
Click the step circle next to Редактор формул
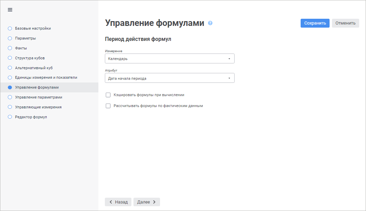tap(10, 117)
